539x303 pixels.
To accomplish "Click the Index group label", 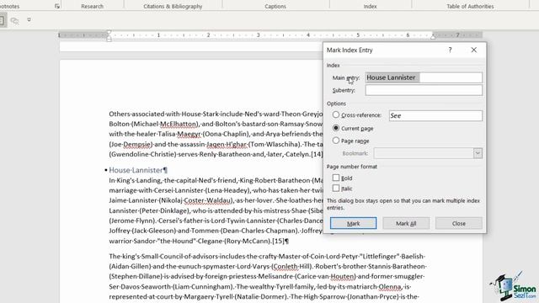I will (x=371, y=6).
